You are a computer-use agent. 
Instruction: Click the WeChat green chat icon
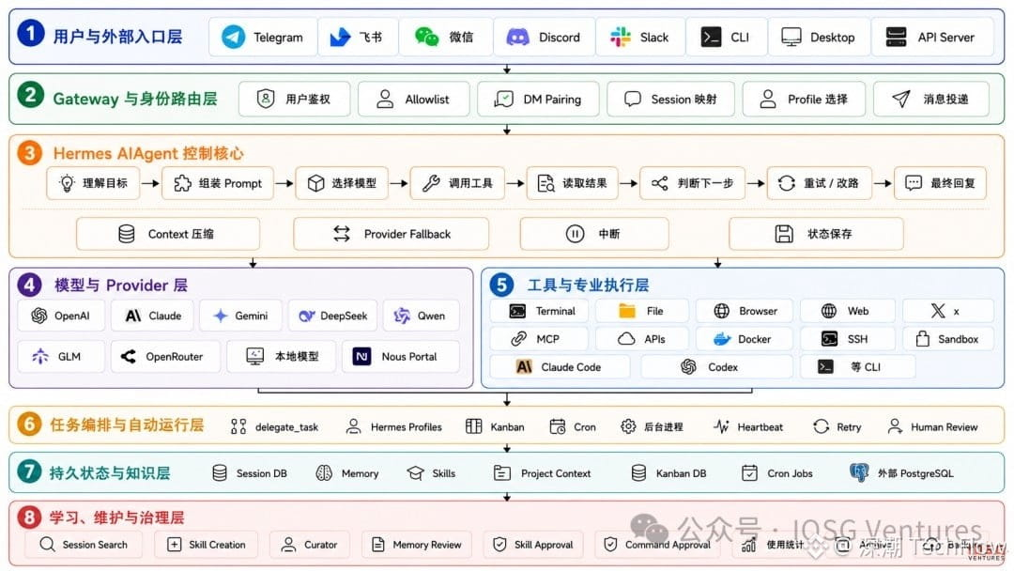pyautogui.click(x=426, y=37)
